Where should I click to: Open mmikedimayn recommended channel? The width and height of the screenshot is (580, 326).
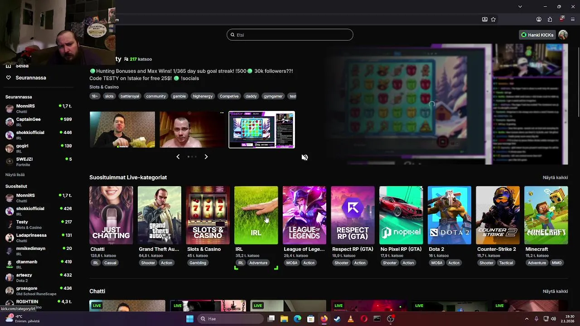38,251
